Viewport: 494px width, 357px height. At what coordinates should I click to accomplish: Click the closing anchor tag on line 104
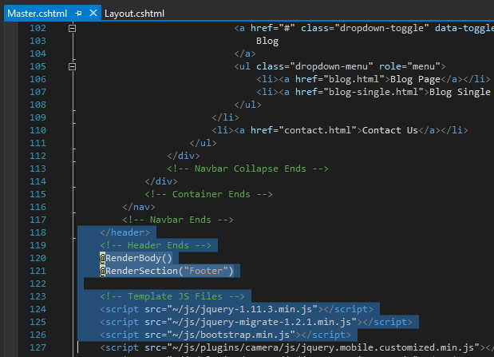click(245, 54)
